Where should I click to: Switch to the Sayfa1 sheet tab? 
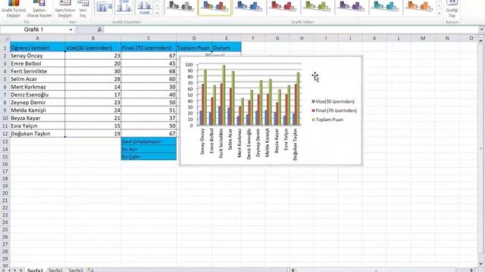[x=35, y=270]
